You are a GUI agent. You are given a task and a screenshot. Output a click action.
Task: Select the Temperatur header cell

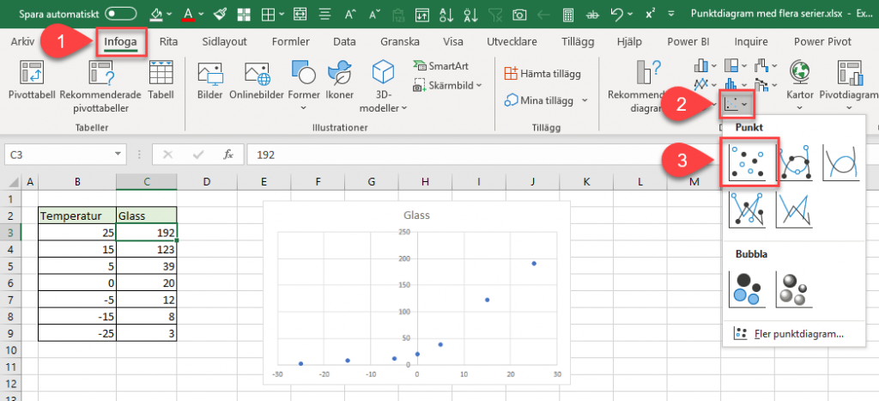pyautogui.click(x=77, y=215)
